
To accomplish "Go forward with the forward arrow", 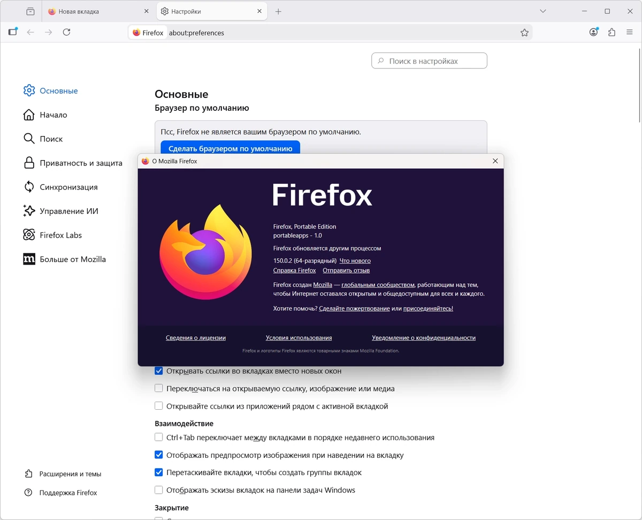I will pos(49,32).
